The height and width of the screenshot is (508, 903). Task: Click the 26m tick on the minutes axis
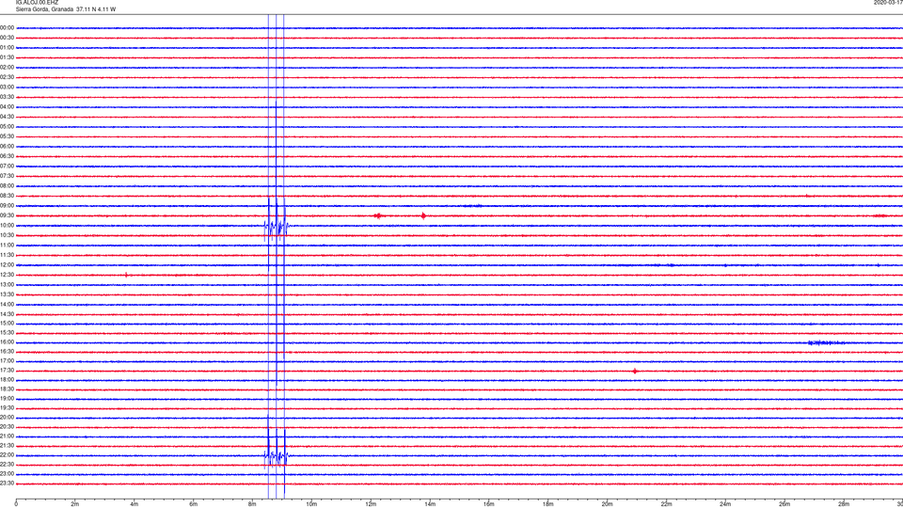click(784, 504)
